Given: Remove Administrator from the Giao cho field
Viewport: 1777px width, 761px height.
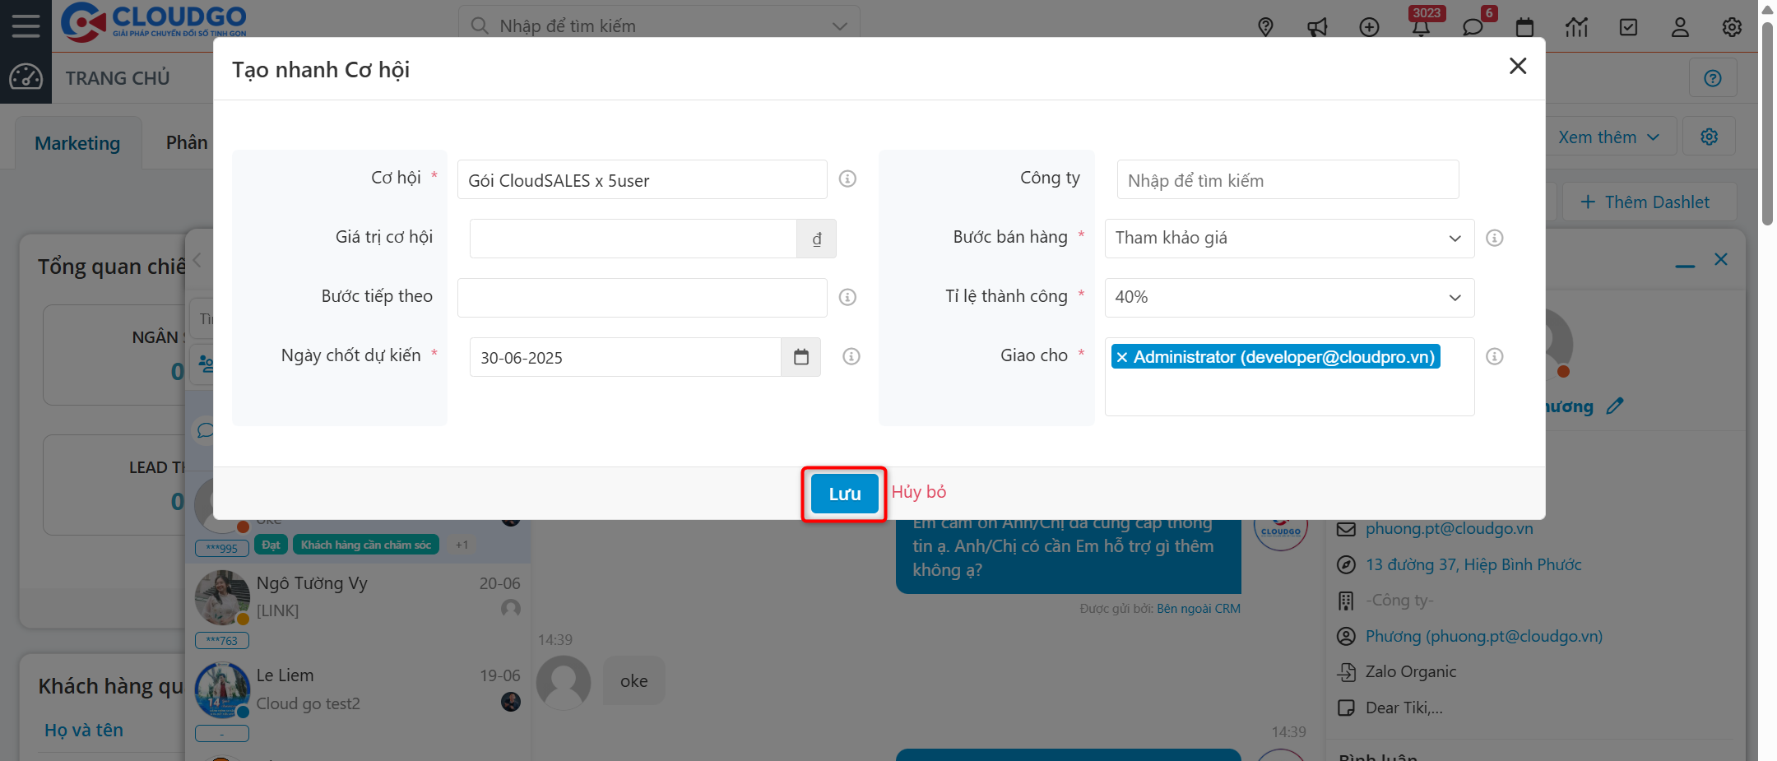Looking at the screenshot, I should [1122, 356].
